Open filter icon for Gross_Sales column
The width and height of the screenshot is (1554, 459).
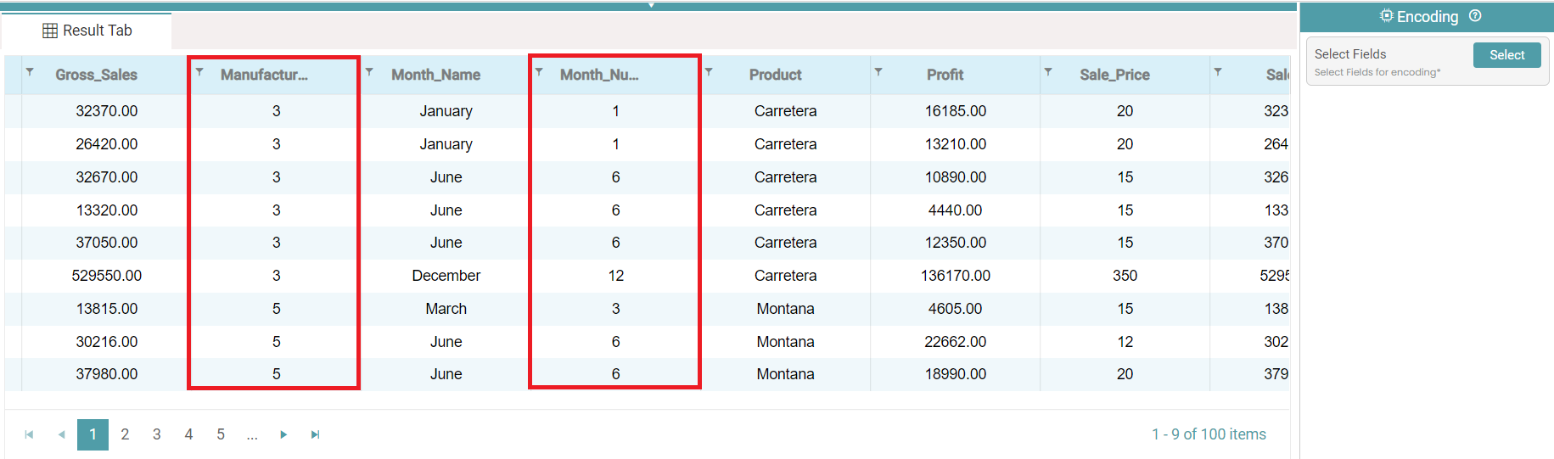(30, 72)
